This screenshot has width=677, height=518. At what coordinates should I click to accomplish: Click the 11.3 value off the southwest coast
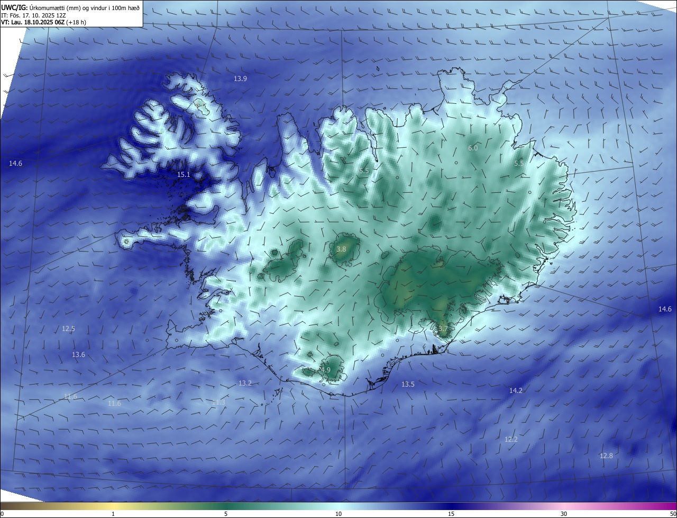(219, 403)
